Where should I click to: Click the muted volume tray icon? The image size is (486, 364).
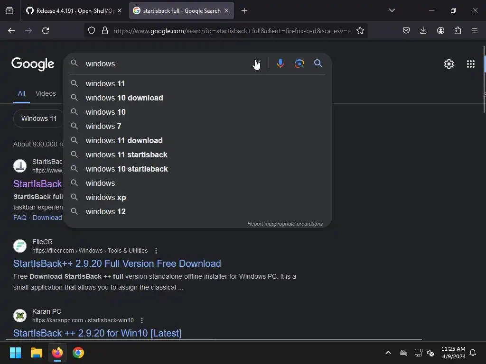pos(430,353)
